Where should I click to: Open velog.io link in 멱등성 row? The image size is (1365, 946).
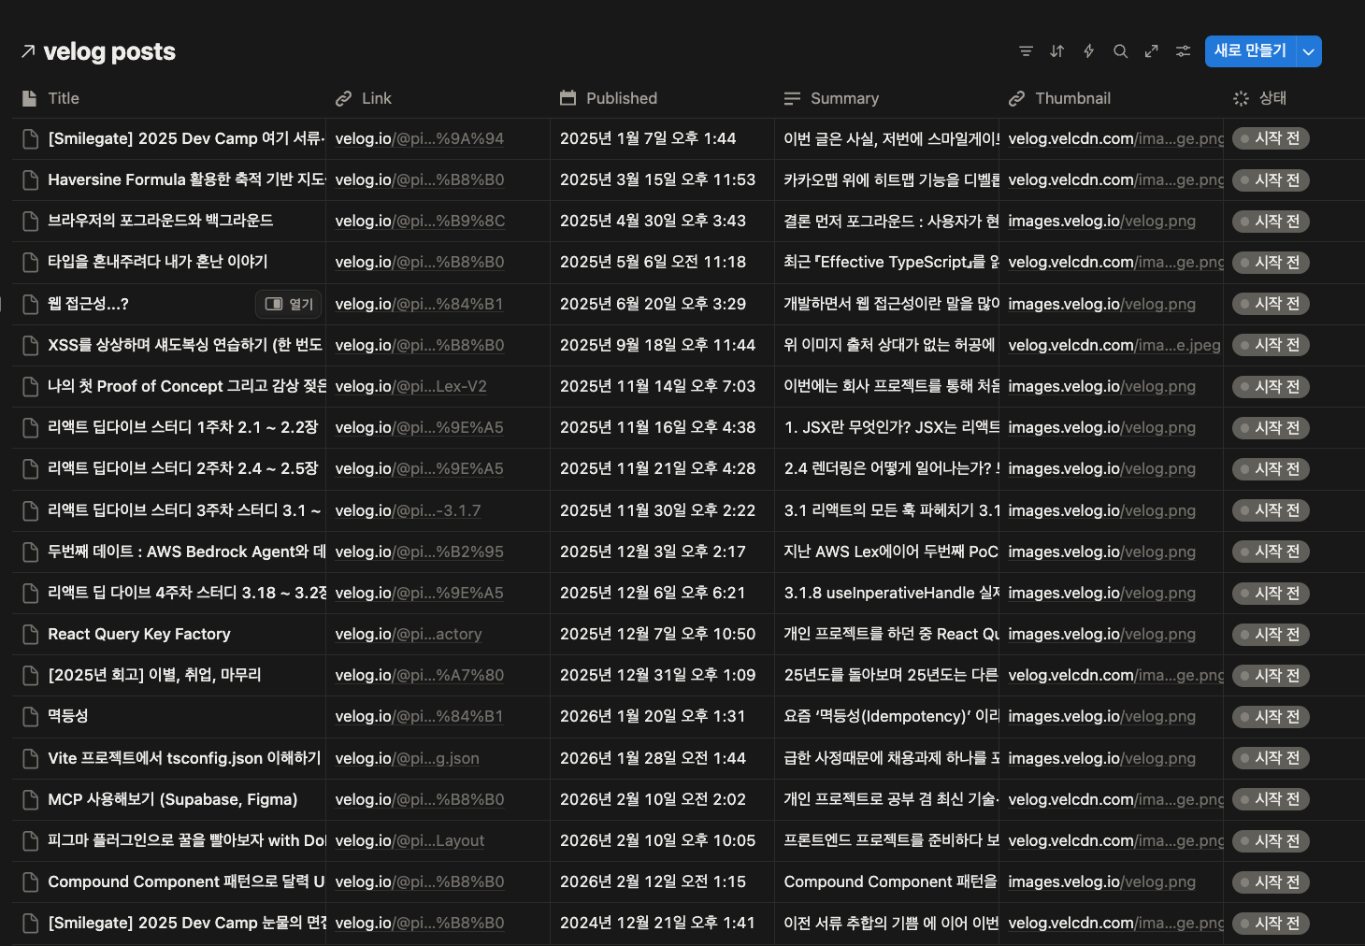tap(419, 717)
